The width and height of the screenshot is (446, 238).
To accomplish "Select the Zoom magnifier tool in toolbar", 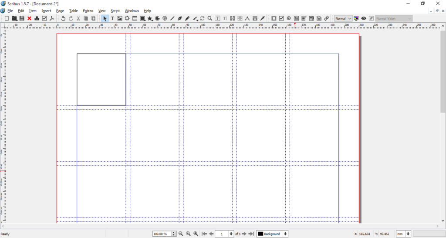I will click(x=209, y=18).
